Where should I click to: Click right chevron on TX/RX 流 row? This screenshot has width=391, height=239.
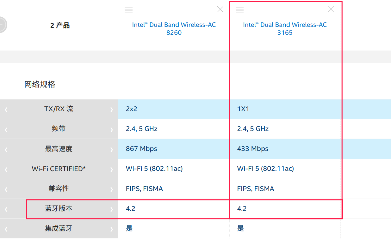[x=111, y=110]
